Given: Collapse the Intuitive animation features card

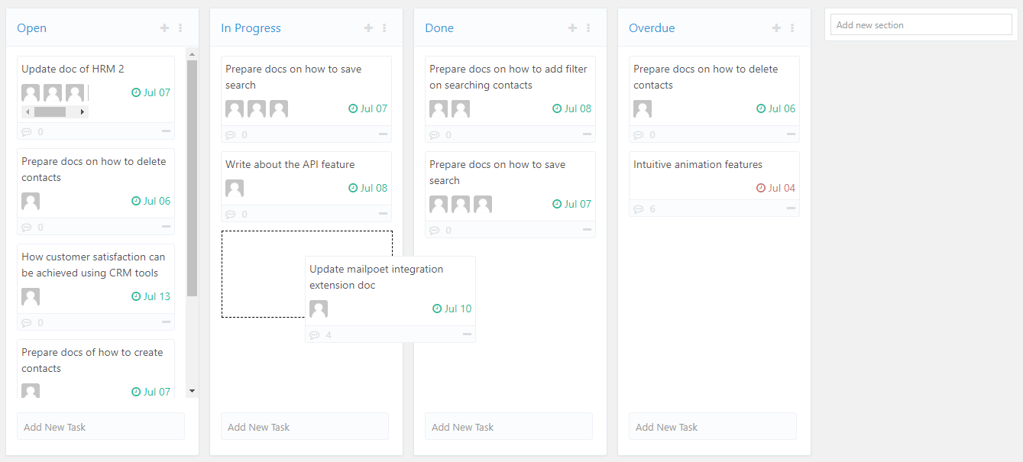Looking at the screenshot, I should click(x=791, y=208).
